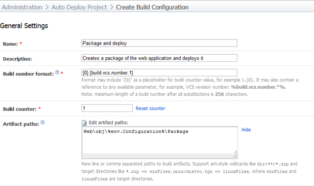The image size is (314, 186).
Task: Click the 'Edit artifact paths:' text
Action: [108, 123]
